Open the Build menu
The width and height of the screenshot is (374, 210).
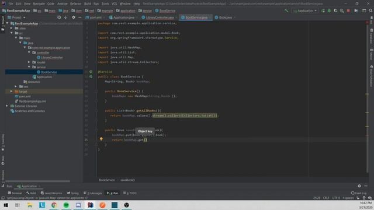tap(88, 4)
